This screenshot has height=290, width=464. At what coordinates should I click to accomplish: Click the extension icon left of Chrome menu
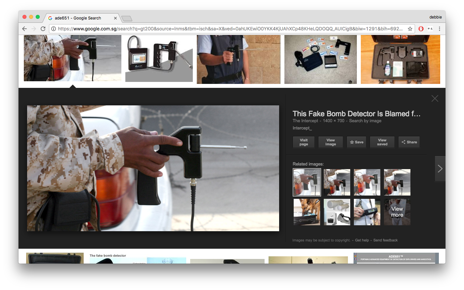430,29
